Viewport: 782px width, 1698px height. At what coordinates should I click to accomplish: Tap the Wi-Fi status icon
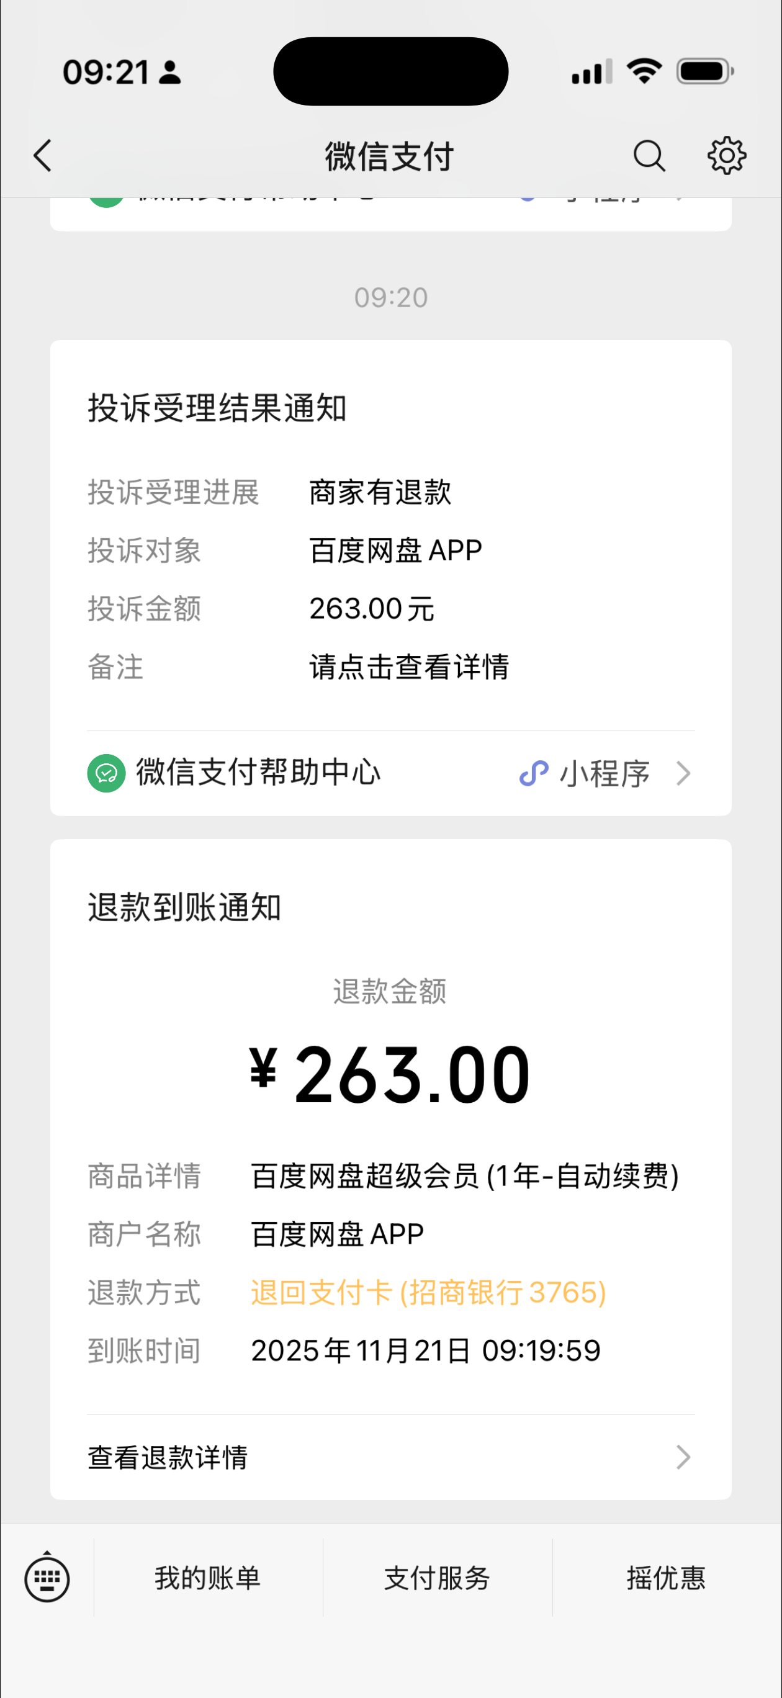coord(644,71)
